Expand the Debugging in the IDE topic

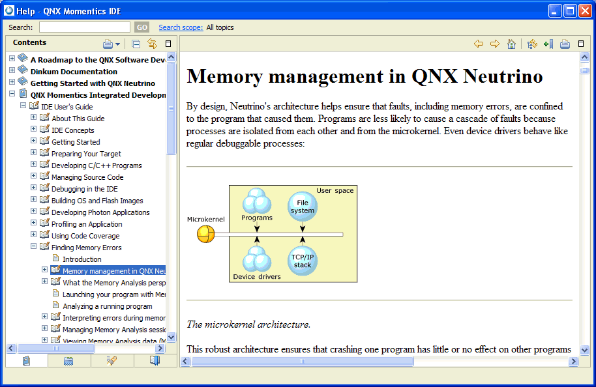pos(34,189)
